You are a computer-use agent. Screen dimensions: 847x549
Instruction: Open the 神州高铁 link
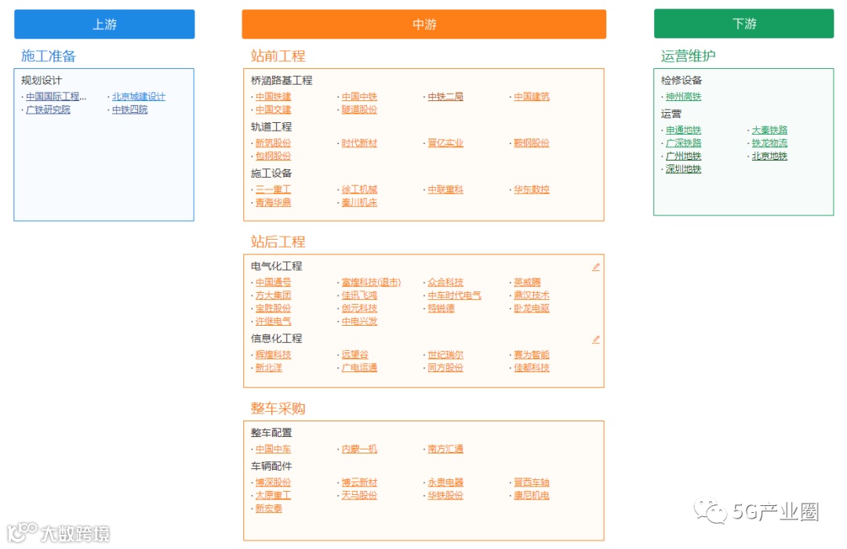point(683,96)
